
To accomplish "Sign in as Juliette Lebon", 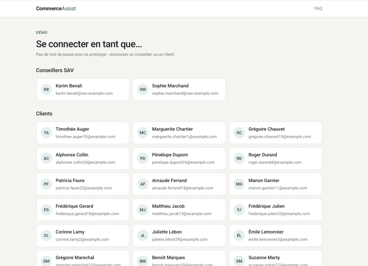I will point(179,235).
